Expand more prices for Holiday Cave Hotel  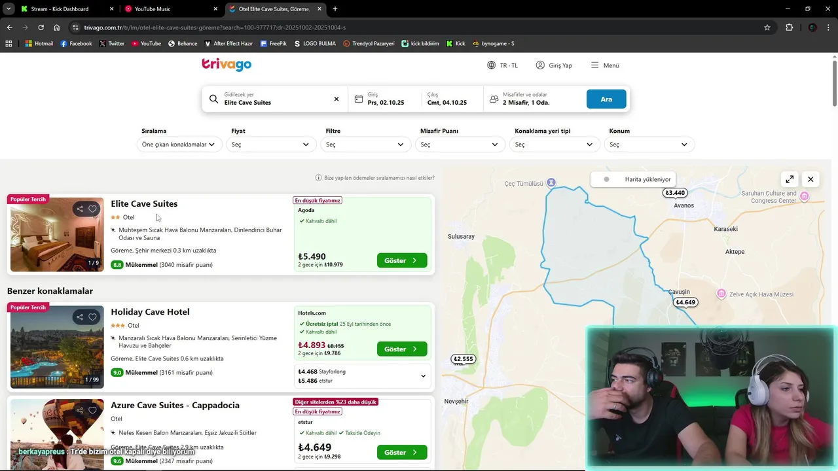coord(423,376)
